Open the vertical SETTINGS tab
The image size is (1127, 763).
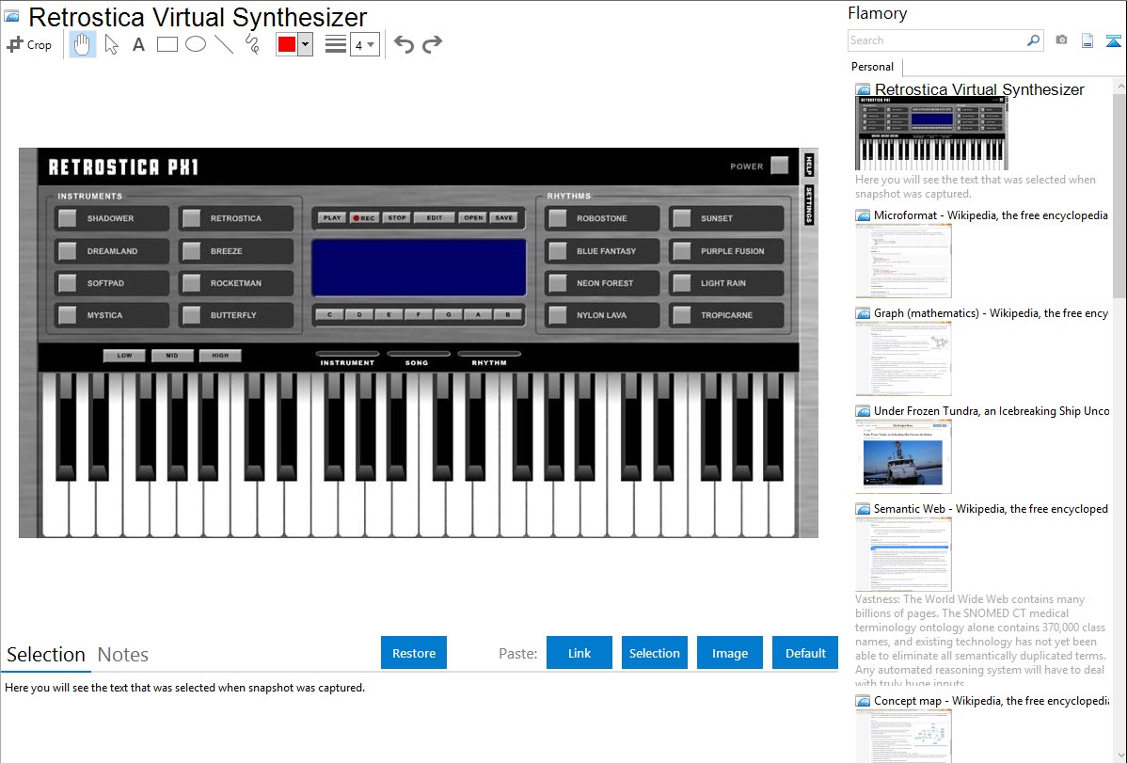pos(809,204)
